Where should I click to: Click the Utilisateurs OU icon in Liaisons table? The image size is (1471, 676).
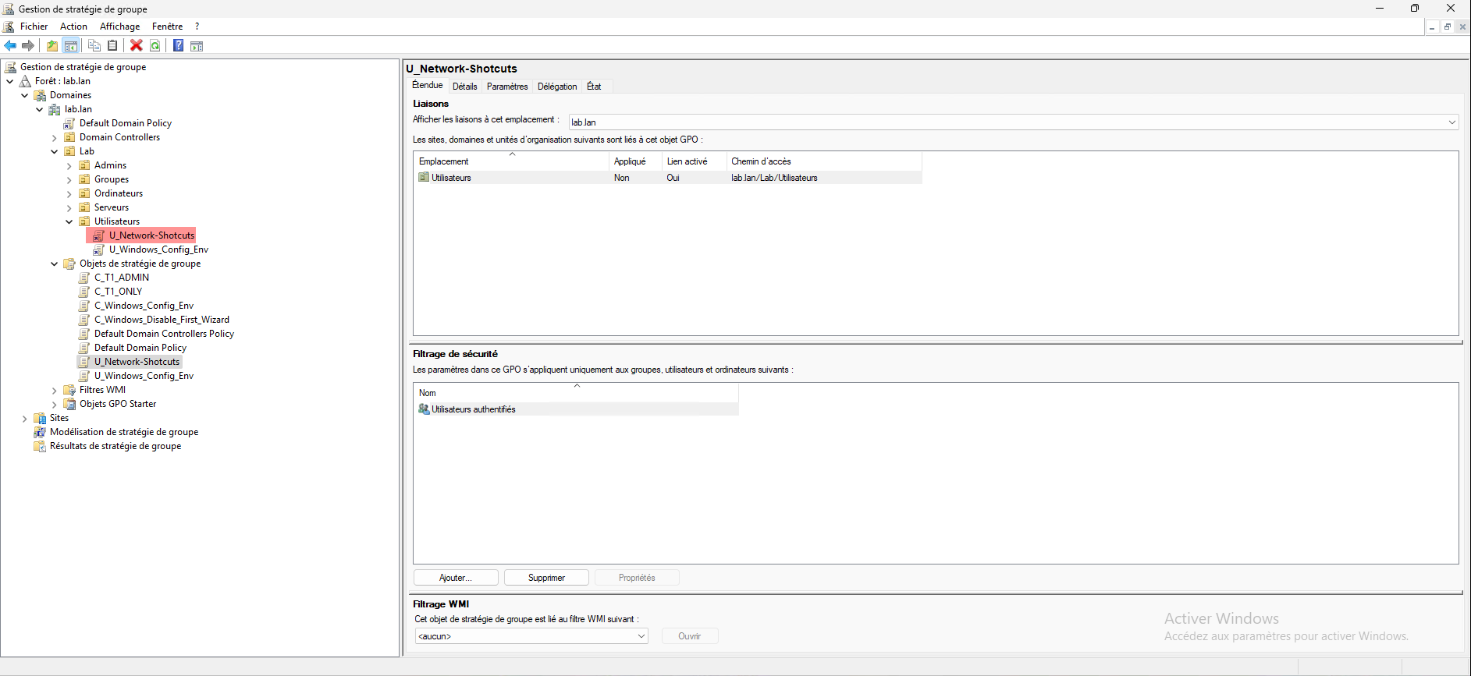coord(424,178)
